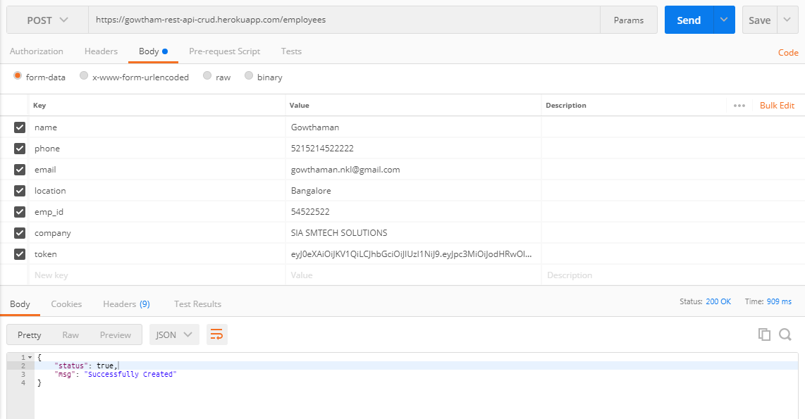Collapse JSON line 1 fold arrow

(x=30, y=357)
